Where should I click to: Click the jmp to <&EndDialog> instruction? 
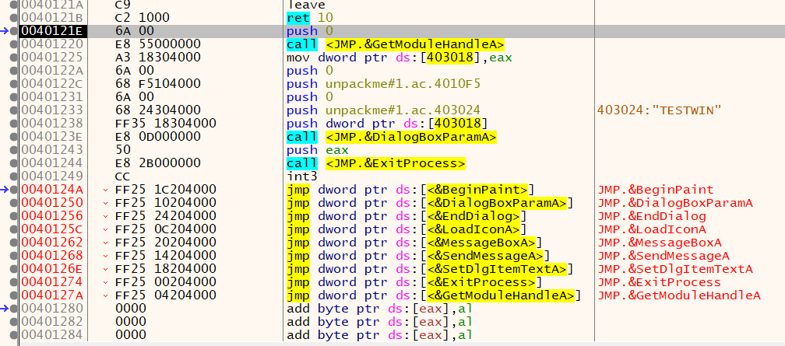pos(407,216)
